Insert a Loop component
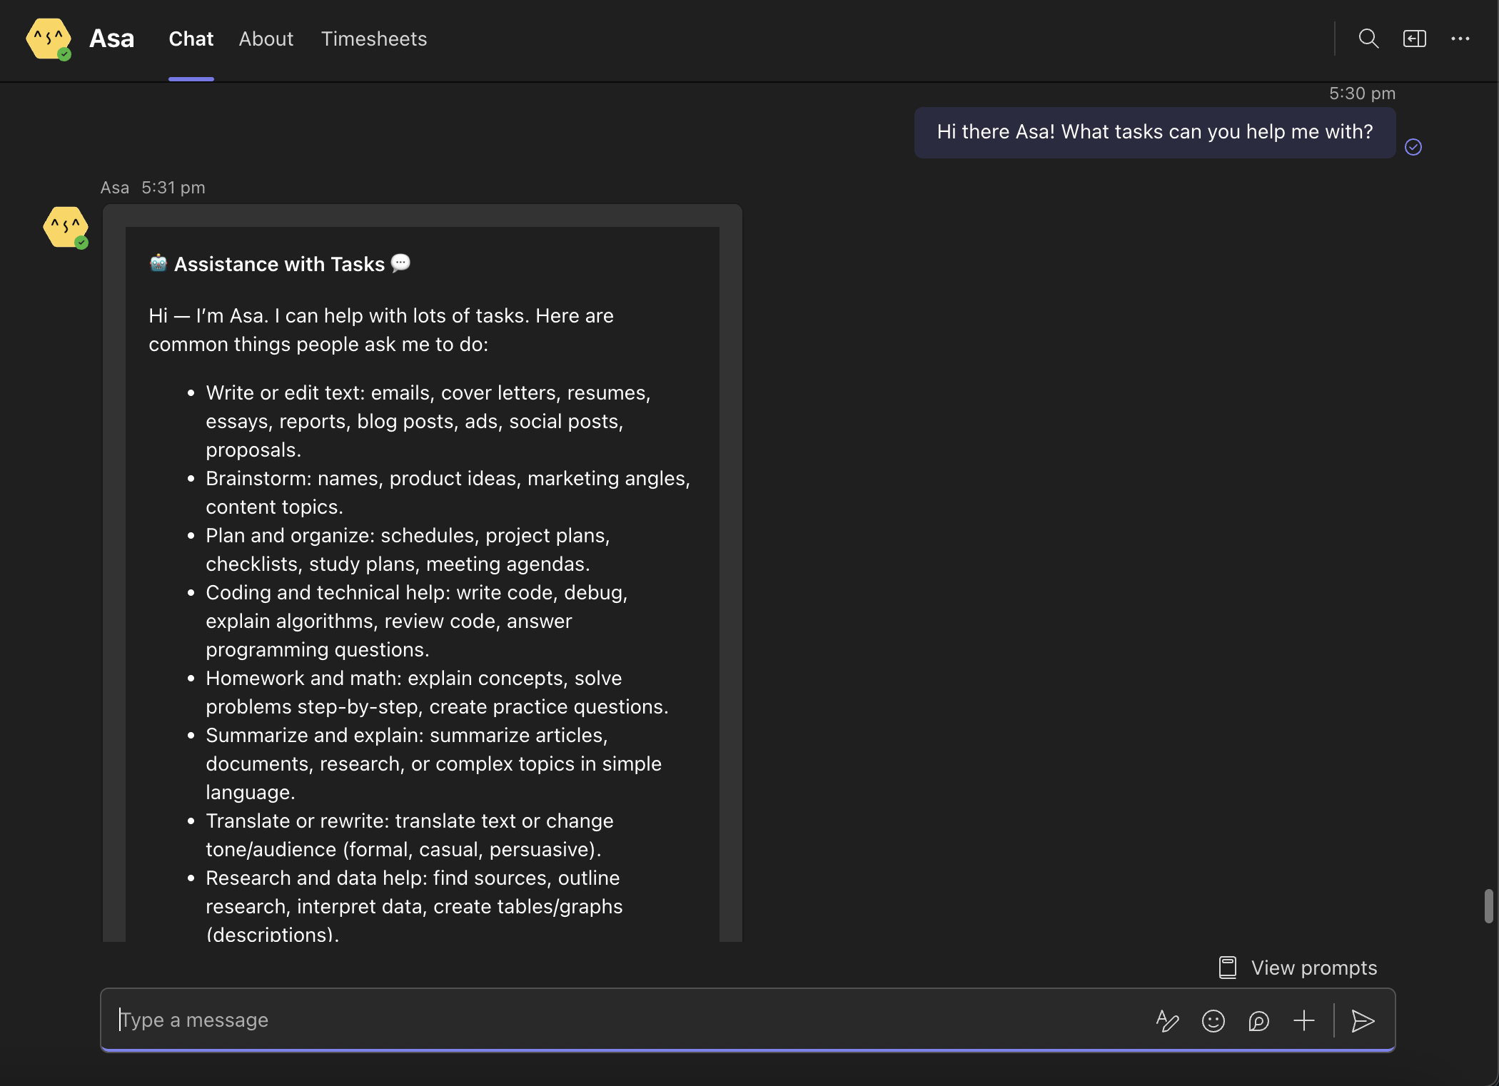 (1258, 1020)
